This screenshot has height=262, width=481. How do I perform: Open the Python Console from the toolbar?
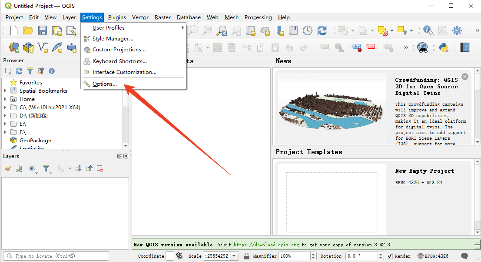click(444, 47)
